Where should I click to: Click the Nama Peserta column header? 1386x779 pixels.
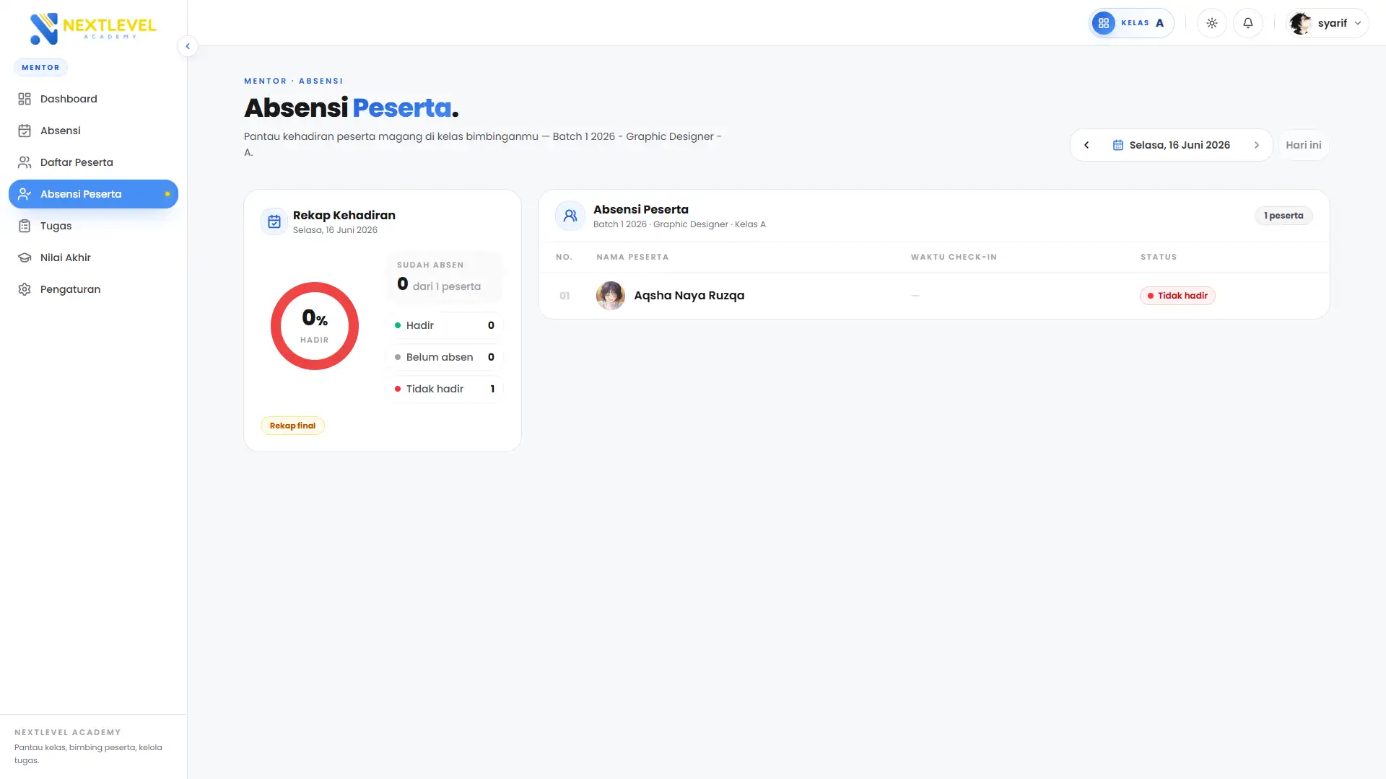tap(632, 257)
